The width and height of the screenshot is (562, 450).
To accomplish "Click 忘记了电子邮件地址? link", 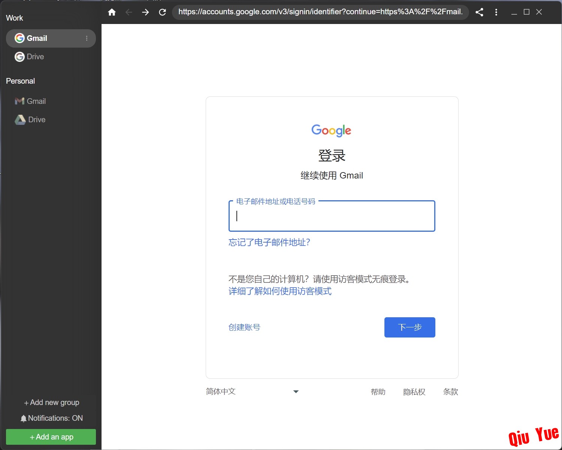I will coord(269,242).
